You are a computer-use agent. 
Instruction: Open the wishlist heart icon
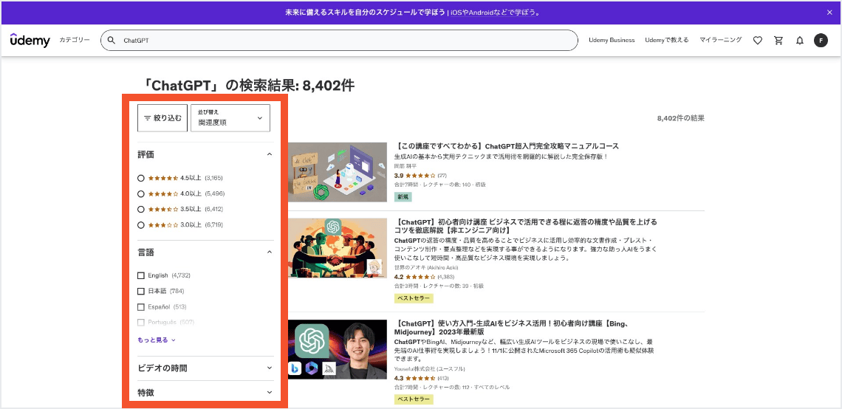tap(758, 41)
